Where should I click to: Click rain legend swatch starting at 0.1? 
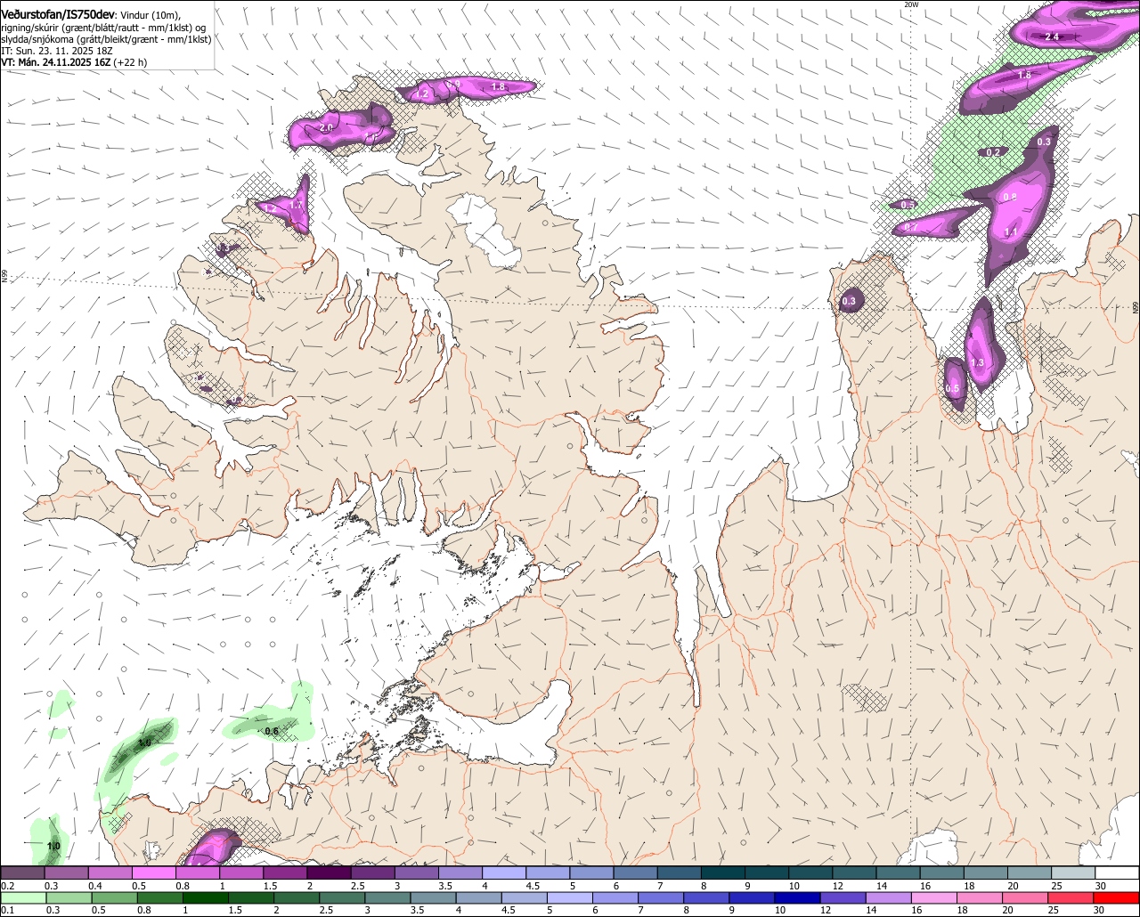pos(22,897)
